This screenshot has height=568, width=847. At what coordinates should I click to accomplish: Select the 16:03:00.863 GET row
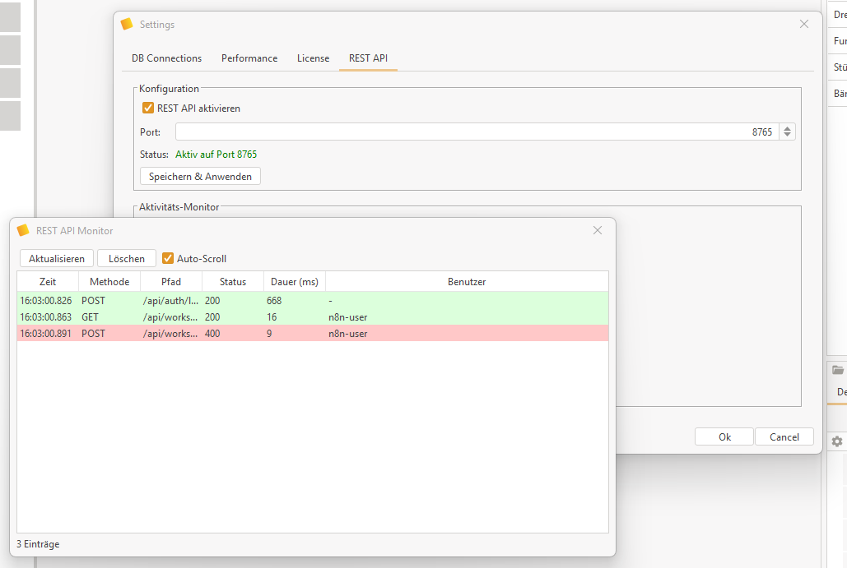tap(313, 317)
